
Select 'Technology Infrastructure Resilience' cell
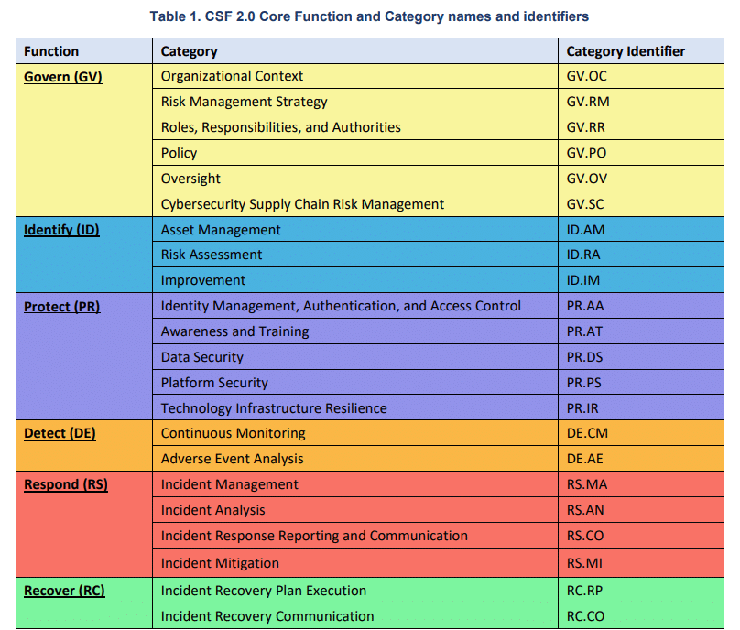(x=355, y=407)
